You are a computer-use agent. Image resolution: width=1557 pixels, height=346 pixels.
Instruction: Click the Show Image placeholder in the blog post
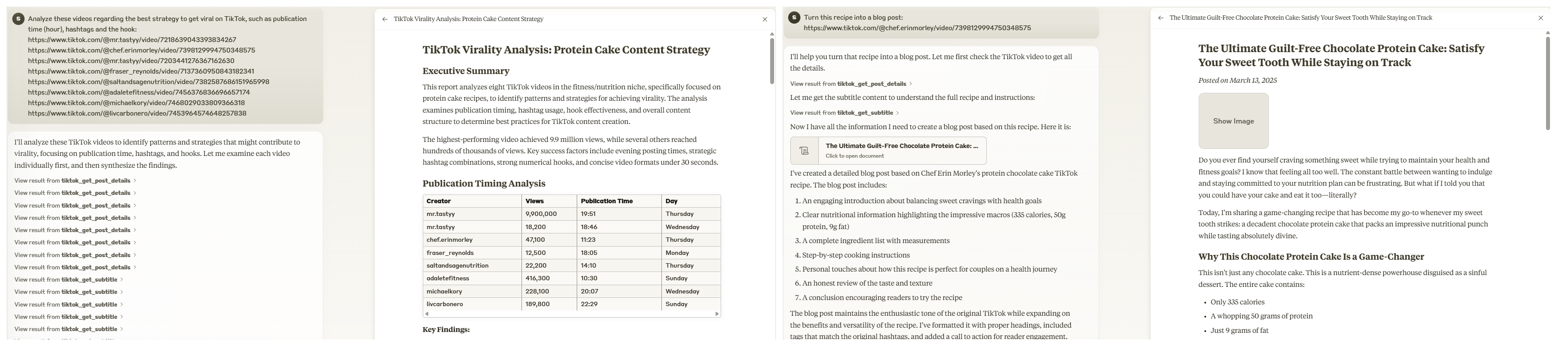pyautogui.click(x=1233, y=121)
